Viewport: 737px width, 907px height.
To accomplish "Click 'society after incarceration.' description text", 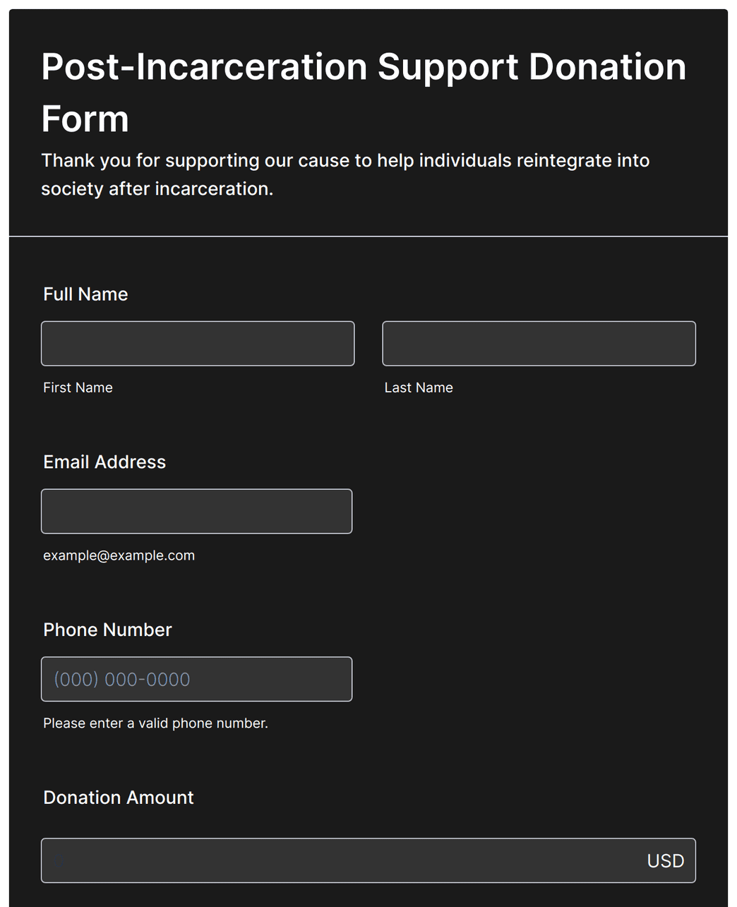I will pos(157,189).
